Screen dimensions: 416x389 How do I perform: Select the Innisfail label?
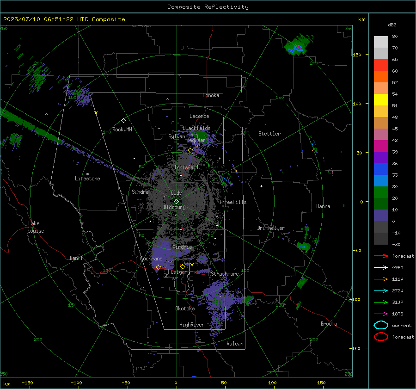pyautogui.click(x=186, y=167)
